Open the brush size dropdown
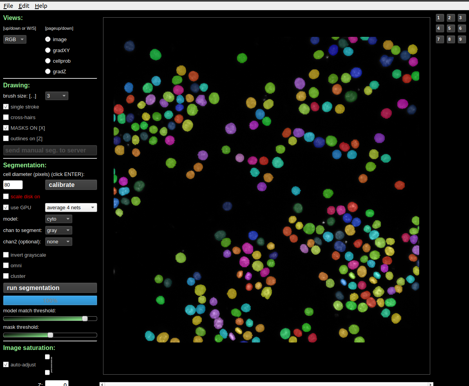Viewport: 469px width, 386px height. click(56, 96)
